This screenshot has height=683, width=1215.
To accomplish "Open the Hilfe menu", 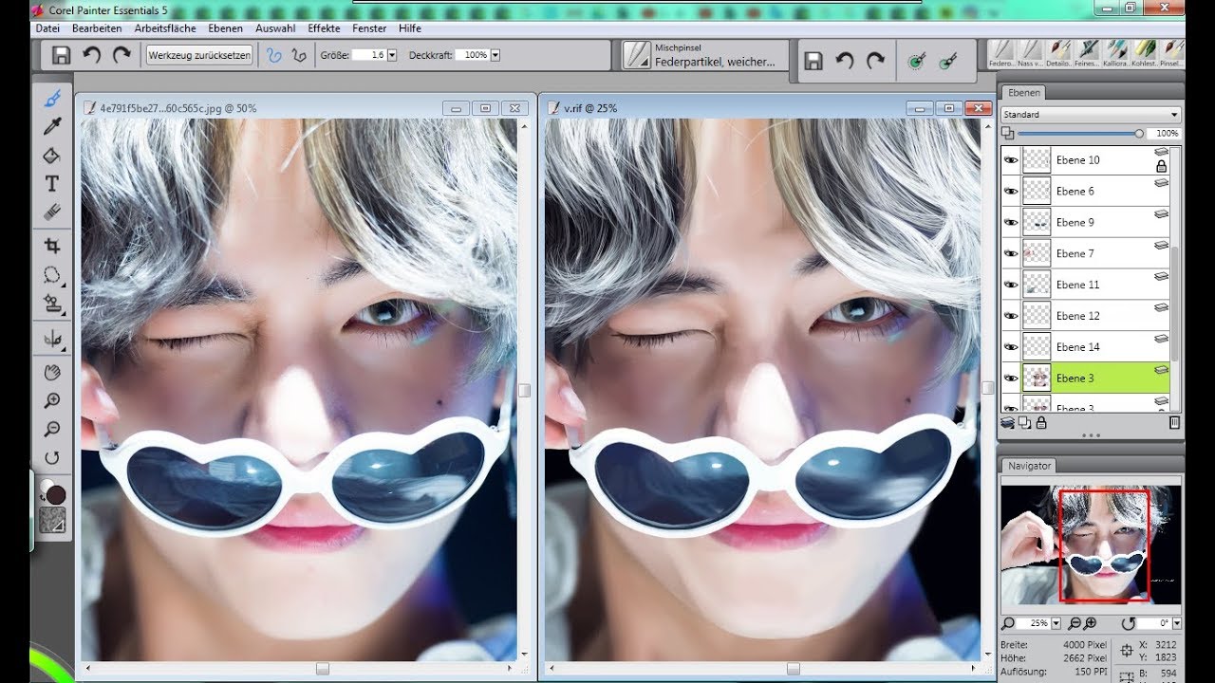I will (410, 28).
